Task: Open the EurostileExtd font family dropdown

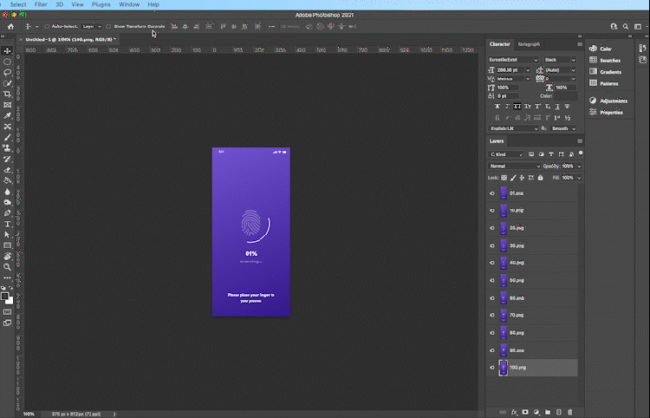Action: coord(513,60)
